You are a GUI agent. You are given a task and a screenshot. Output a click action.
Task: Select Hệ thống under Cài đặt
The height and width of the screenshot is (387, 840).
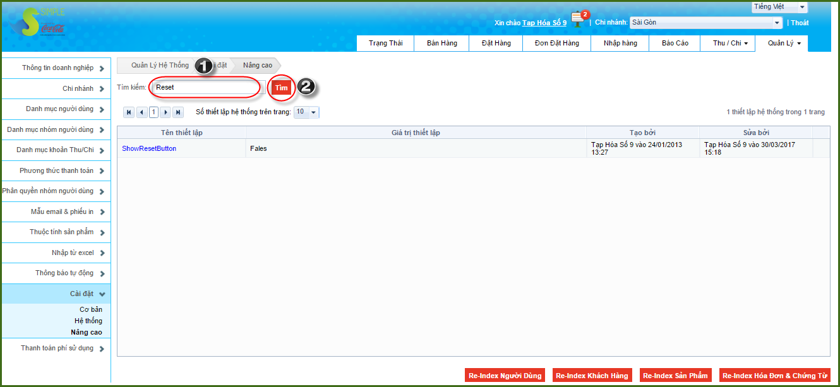88,321
